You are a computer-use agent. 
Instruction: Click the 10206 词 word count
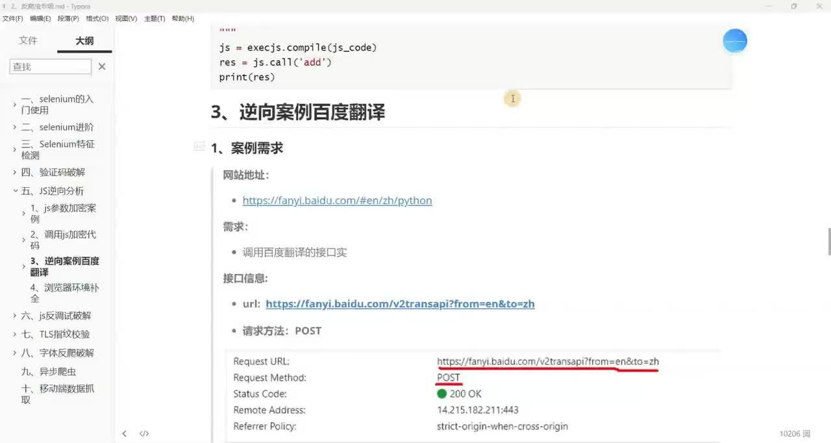point(795,433)
